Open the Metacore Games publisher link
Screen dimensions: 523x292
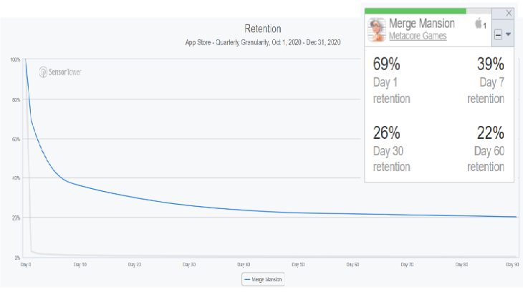tap(418, 36)
